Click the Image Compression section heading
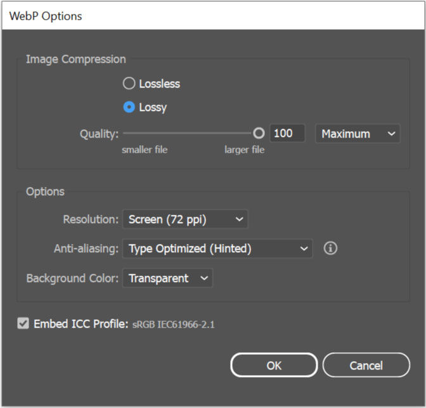The image size is (426, 408). point(75,60)
